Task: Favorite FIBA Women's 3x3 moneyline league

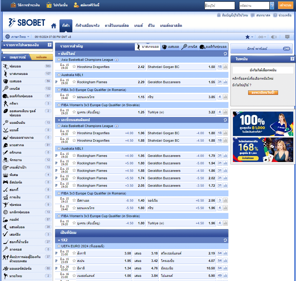Action: (x=59, y=105)
